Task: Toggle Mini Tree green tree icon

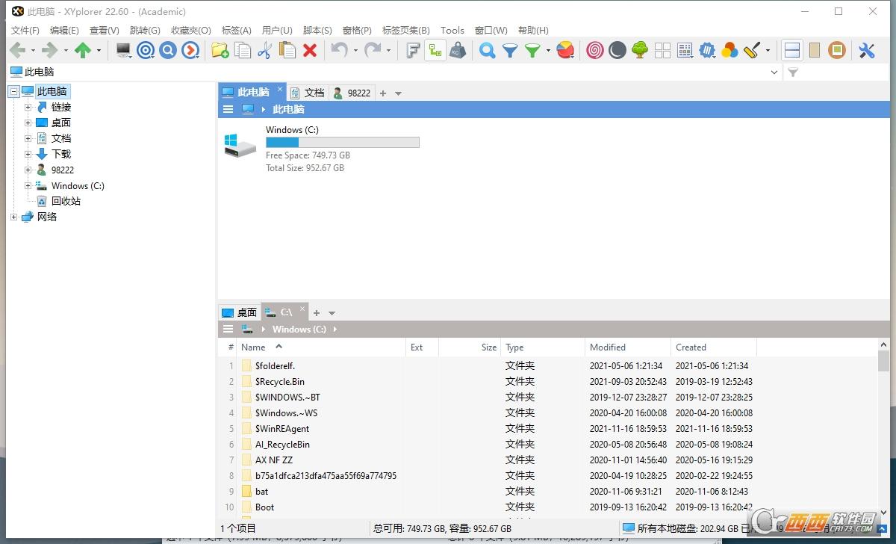Action: 640,50
